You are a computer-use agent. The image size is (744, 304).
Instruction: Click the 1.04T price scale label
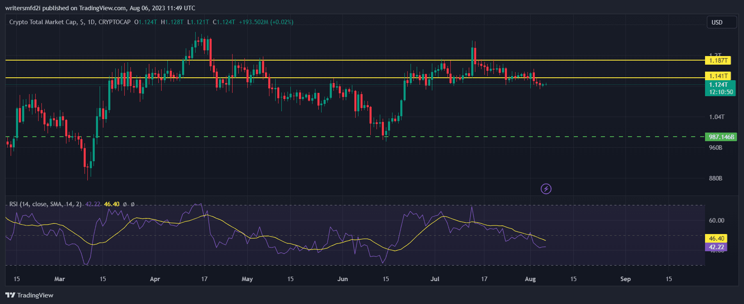click(717, 117)
